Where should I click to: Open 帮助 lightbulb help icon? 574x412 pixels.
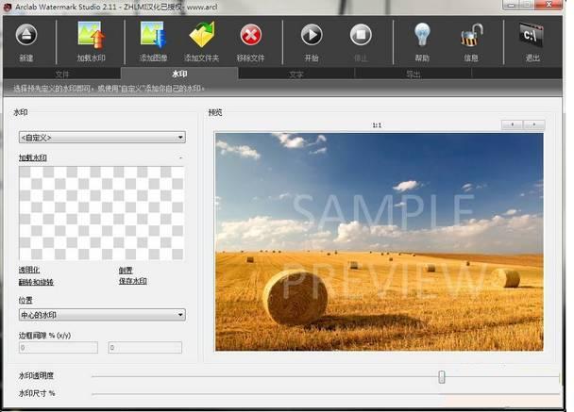[x=422, y=35]
